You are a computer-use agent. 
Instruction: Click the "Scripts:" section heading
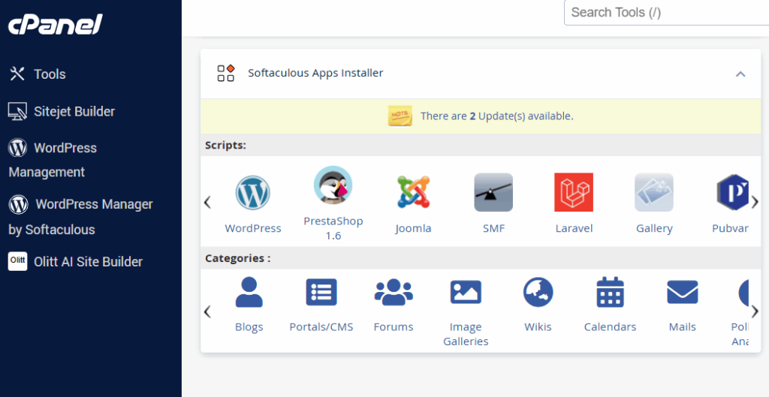pyautogui.click(x=225, y=146)
